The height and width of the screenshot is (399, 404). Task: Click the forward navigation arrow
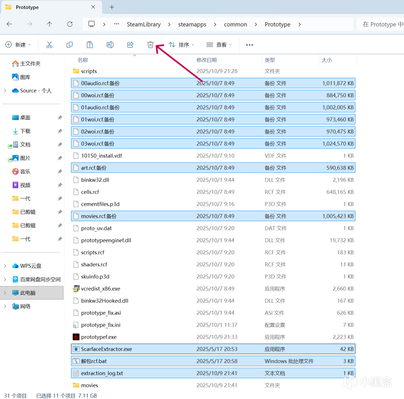coord(30,24)
